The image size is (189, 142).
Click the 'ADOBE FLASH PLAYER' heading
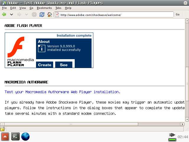pyautogui.click(x=23, y=26)
